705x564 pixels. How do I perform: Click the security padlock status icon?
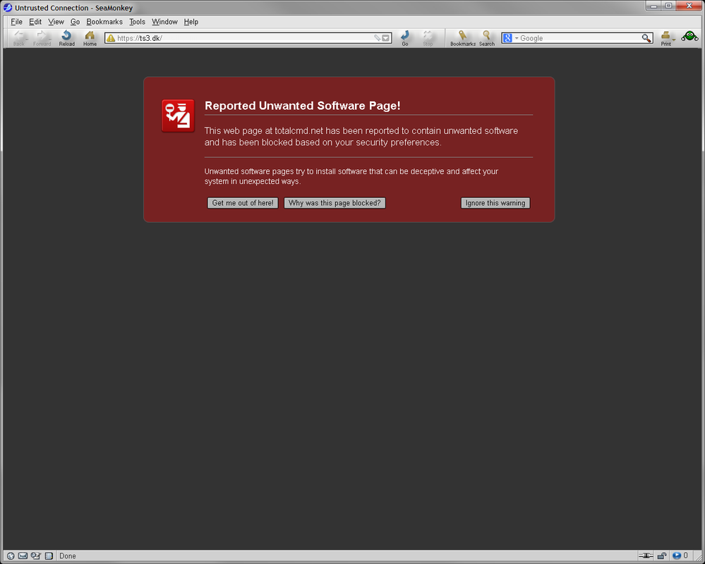662,556
